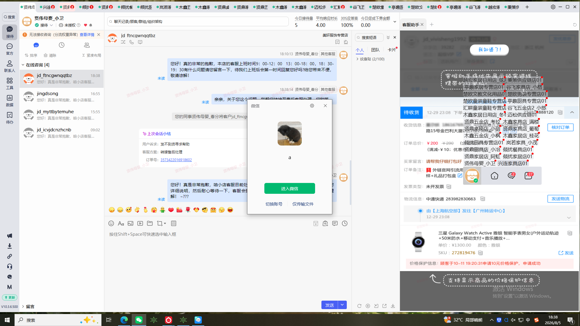Open the 联系人 contacts sidebar icon
The image size is (580, 326).
point(10,66)
